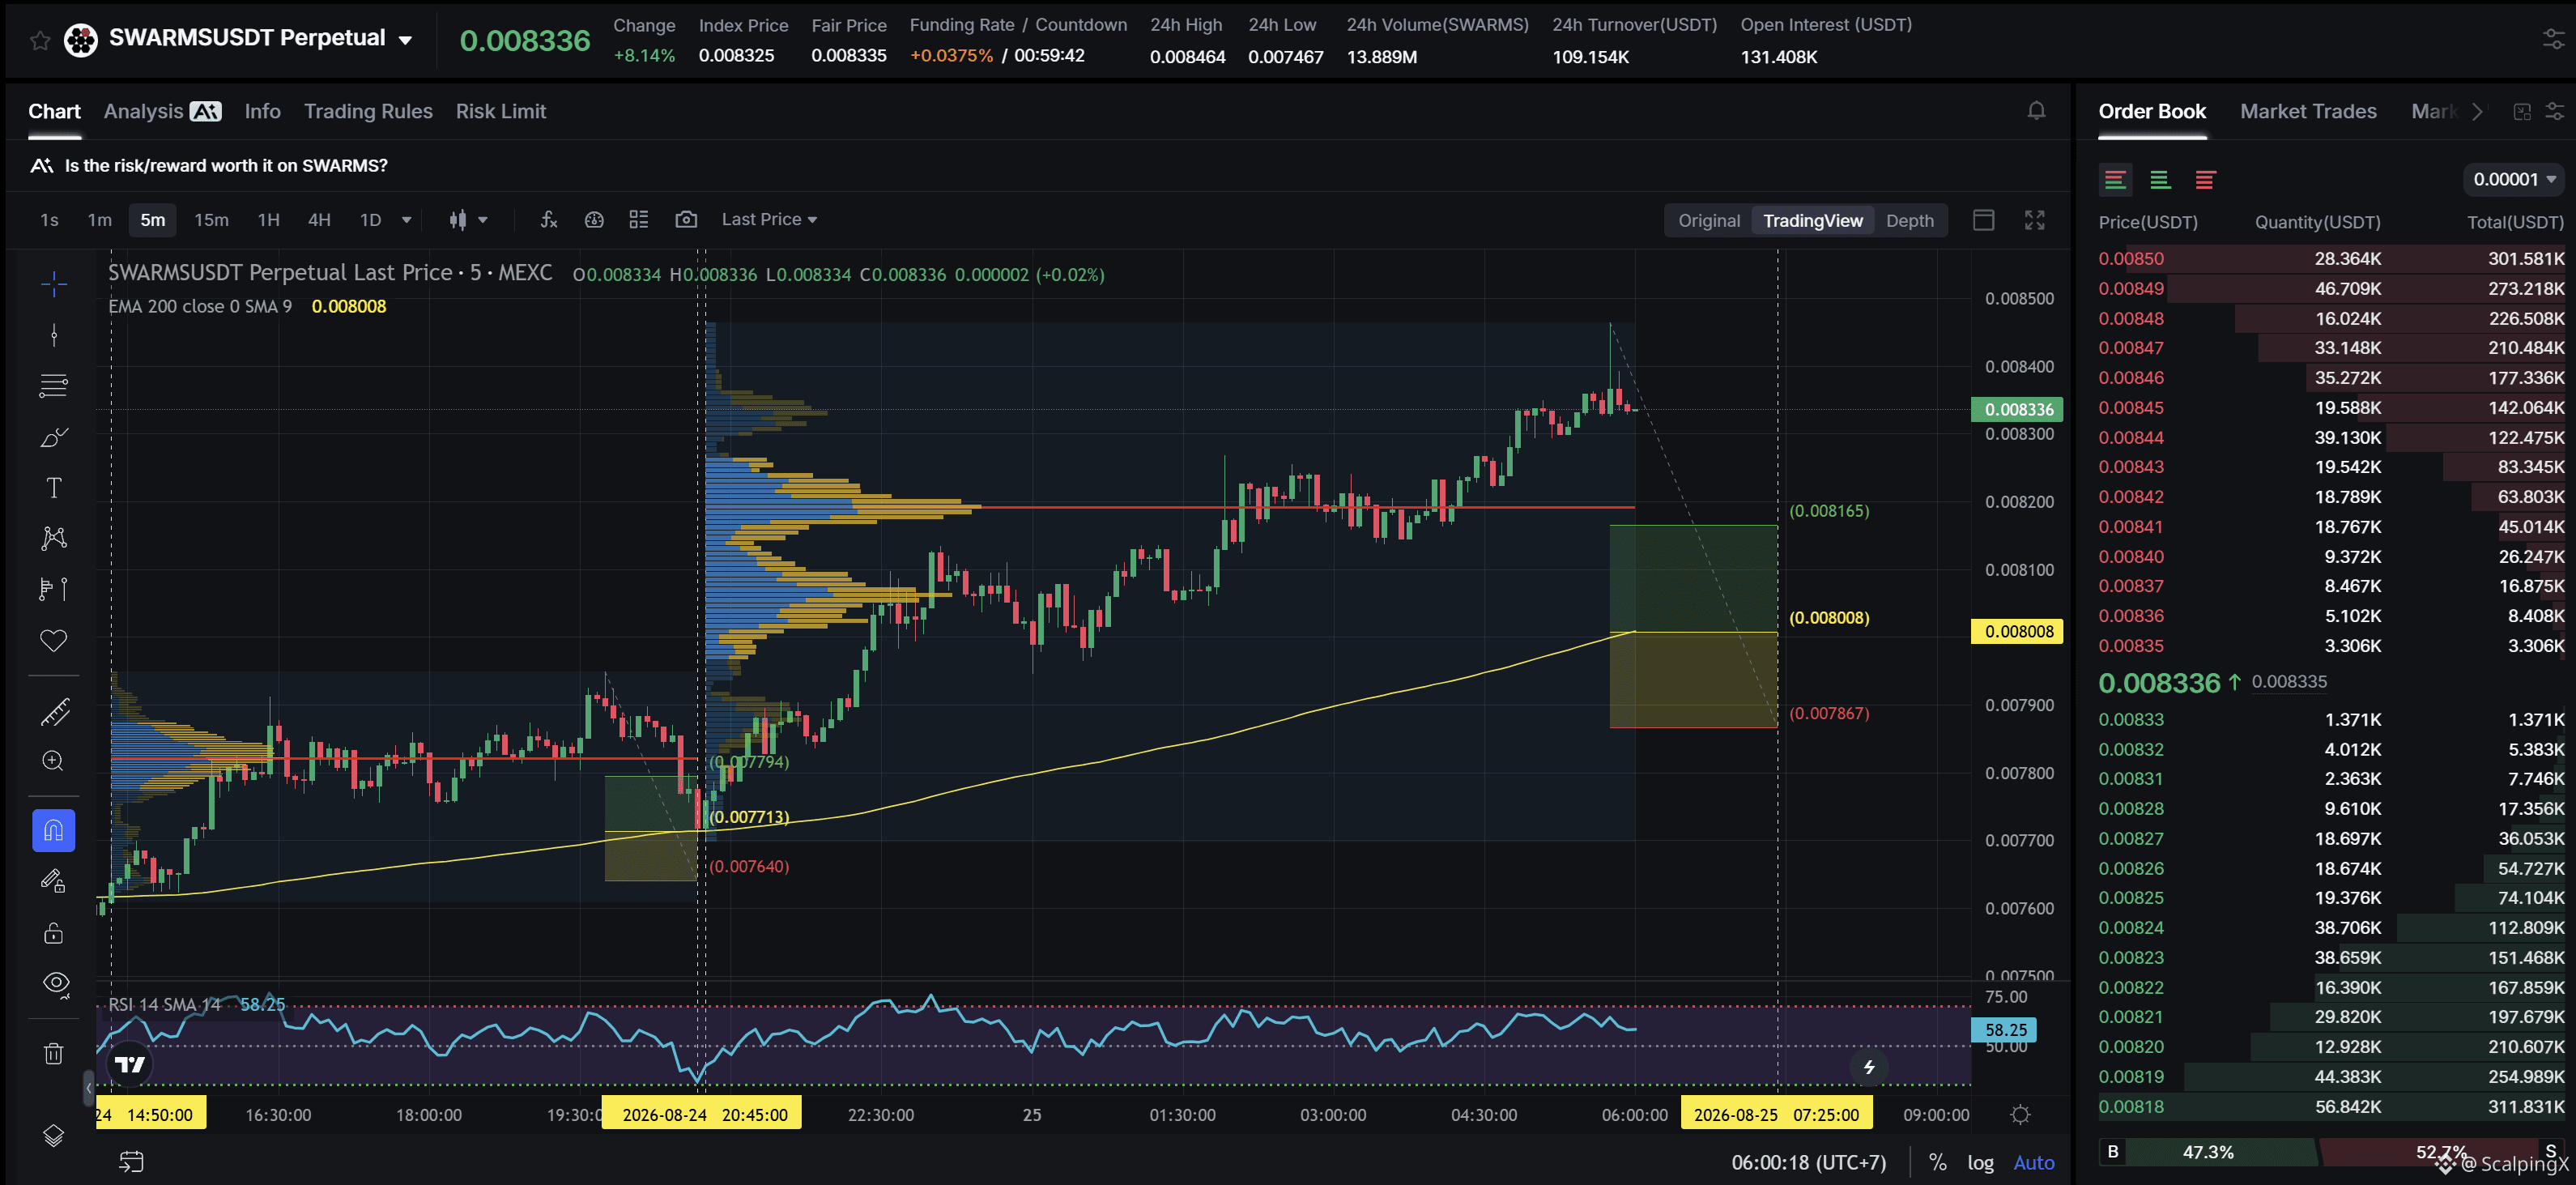Click the TradingView logo on the chart
Screen dimensions: 2576x1185
pos(130,1065)
